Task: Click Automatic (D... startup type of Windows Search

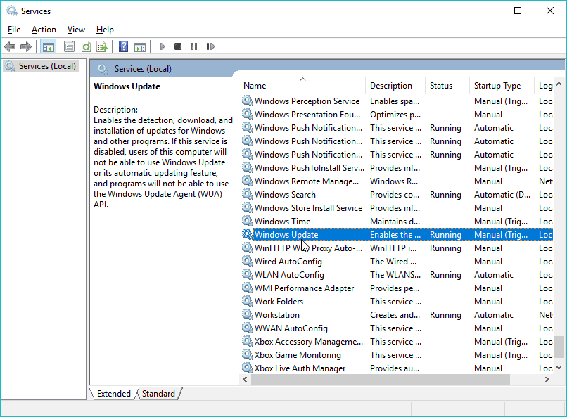Action: point(502,194)
